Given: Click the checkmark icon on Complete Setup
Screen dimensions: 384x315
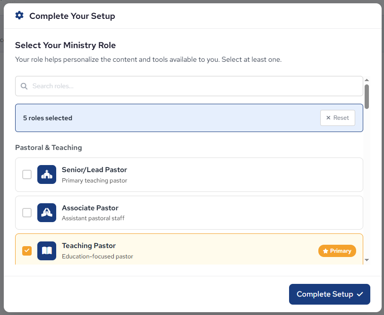Looking at the screenshot, I should coord(360,294).
